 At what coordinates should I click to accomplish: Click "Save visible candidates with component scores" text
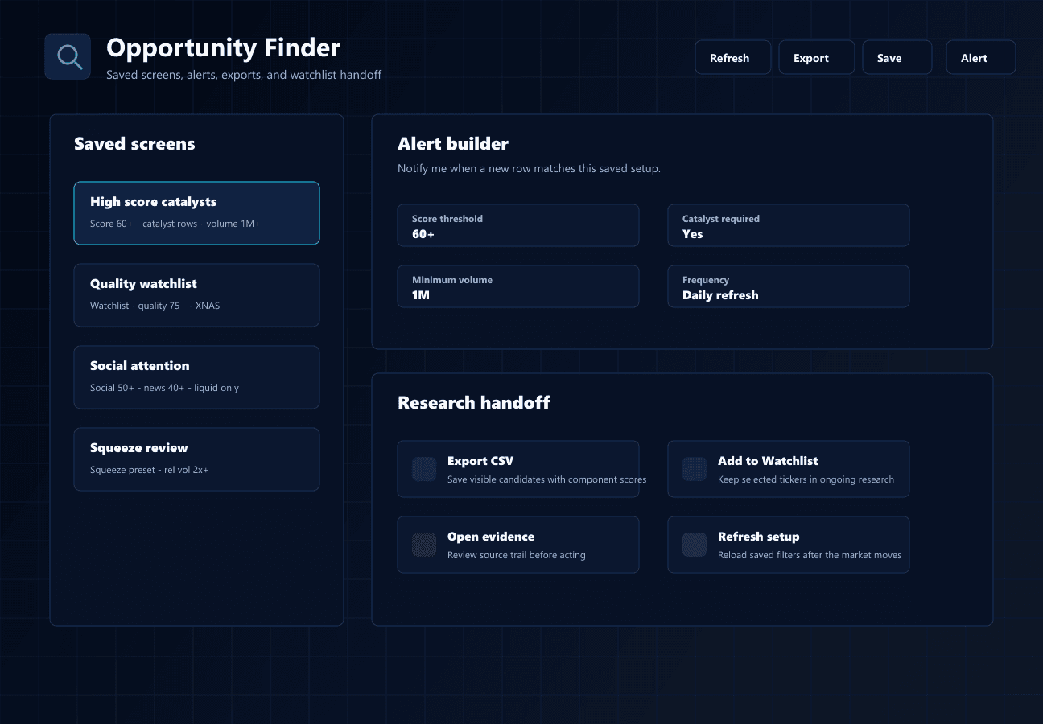[x=547, y=479]
